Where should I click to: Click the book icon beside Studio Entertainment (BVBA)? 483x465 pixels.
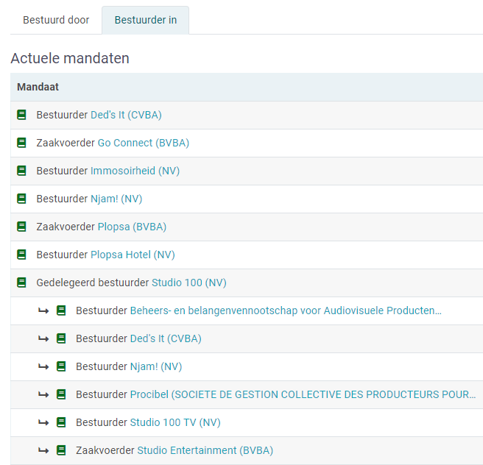pos(61,450)
